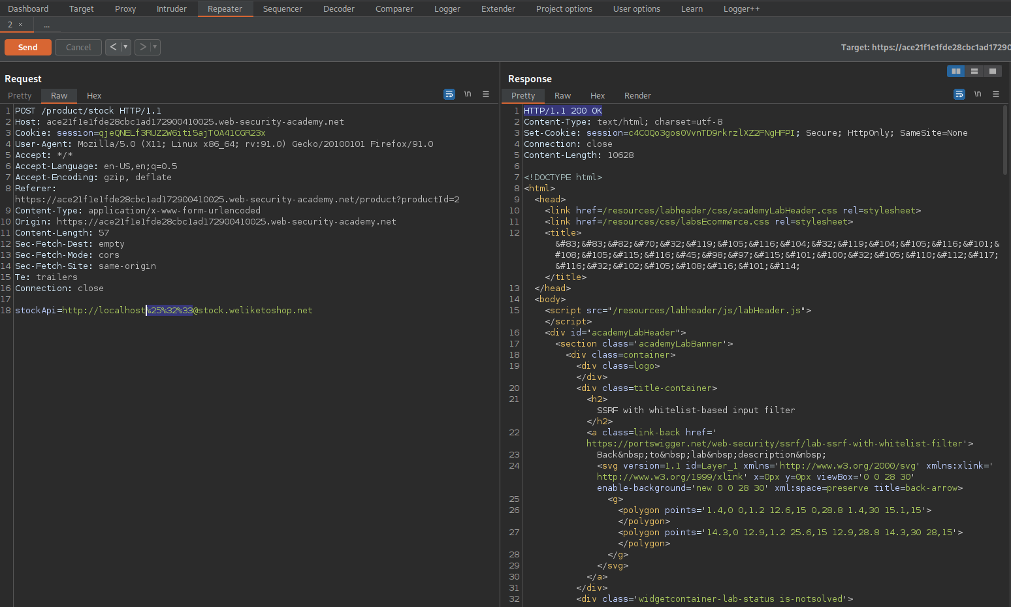Open the back history dropdown arrow
1011x607 pixels.
pyautogui.click(x=125, y=47)
